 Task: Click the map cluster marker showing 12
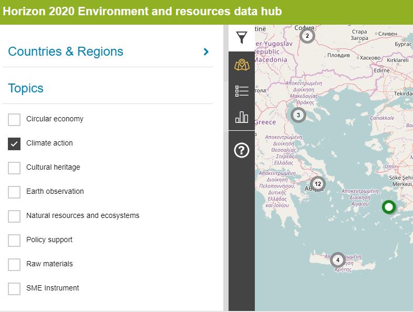click(x=318, y=184)
